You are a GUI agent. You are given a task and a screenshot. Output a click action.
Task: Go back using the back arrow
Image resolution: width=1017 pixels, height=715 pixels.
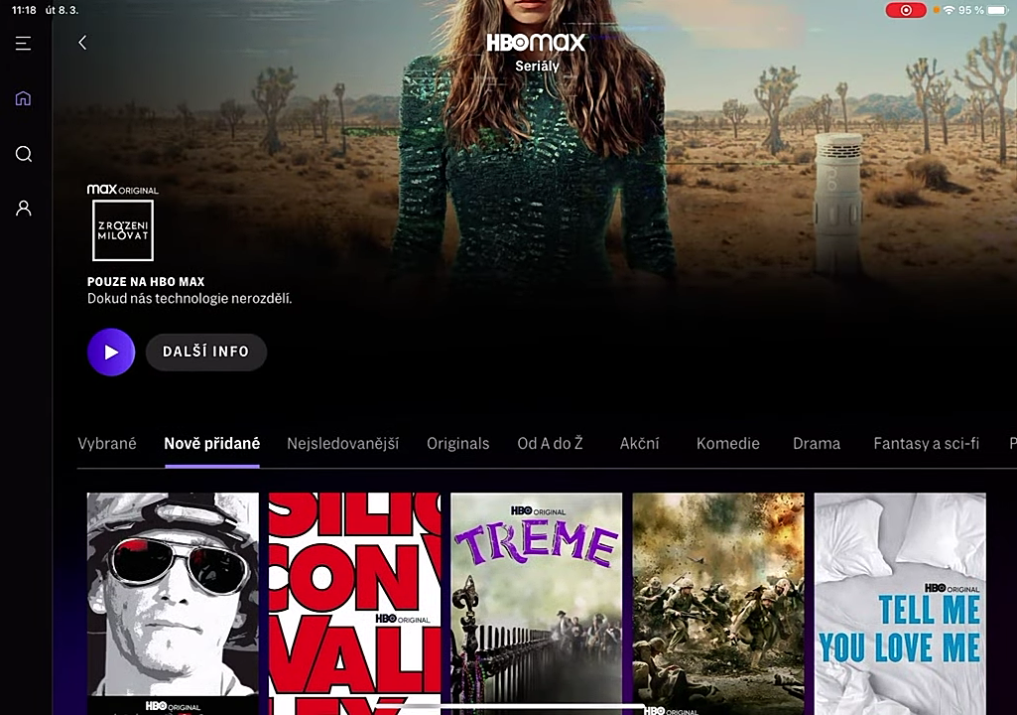click(82, 42)
